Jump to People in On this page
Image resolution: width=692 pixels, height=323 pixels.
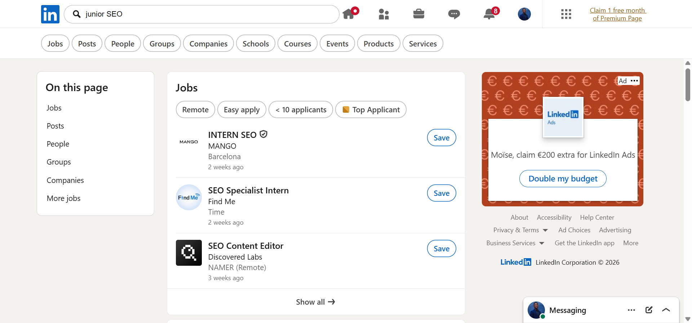(58, 144)
